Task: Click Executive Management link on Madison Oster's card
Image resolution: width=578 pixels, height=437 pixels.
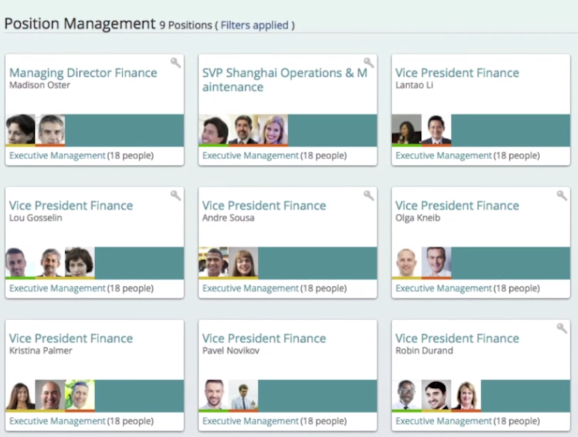Action: pyautogui.click(x=57, y=156)
